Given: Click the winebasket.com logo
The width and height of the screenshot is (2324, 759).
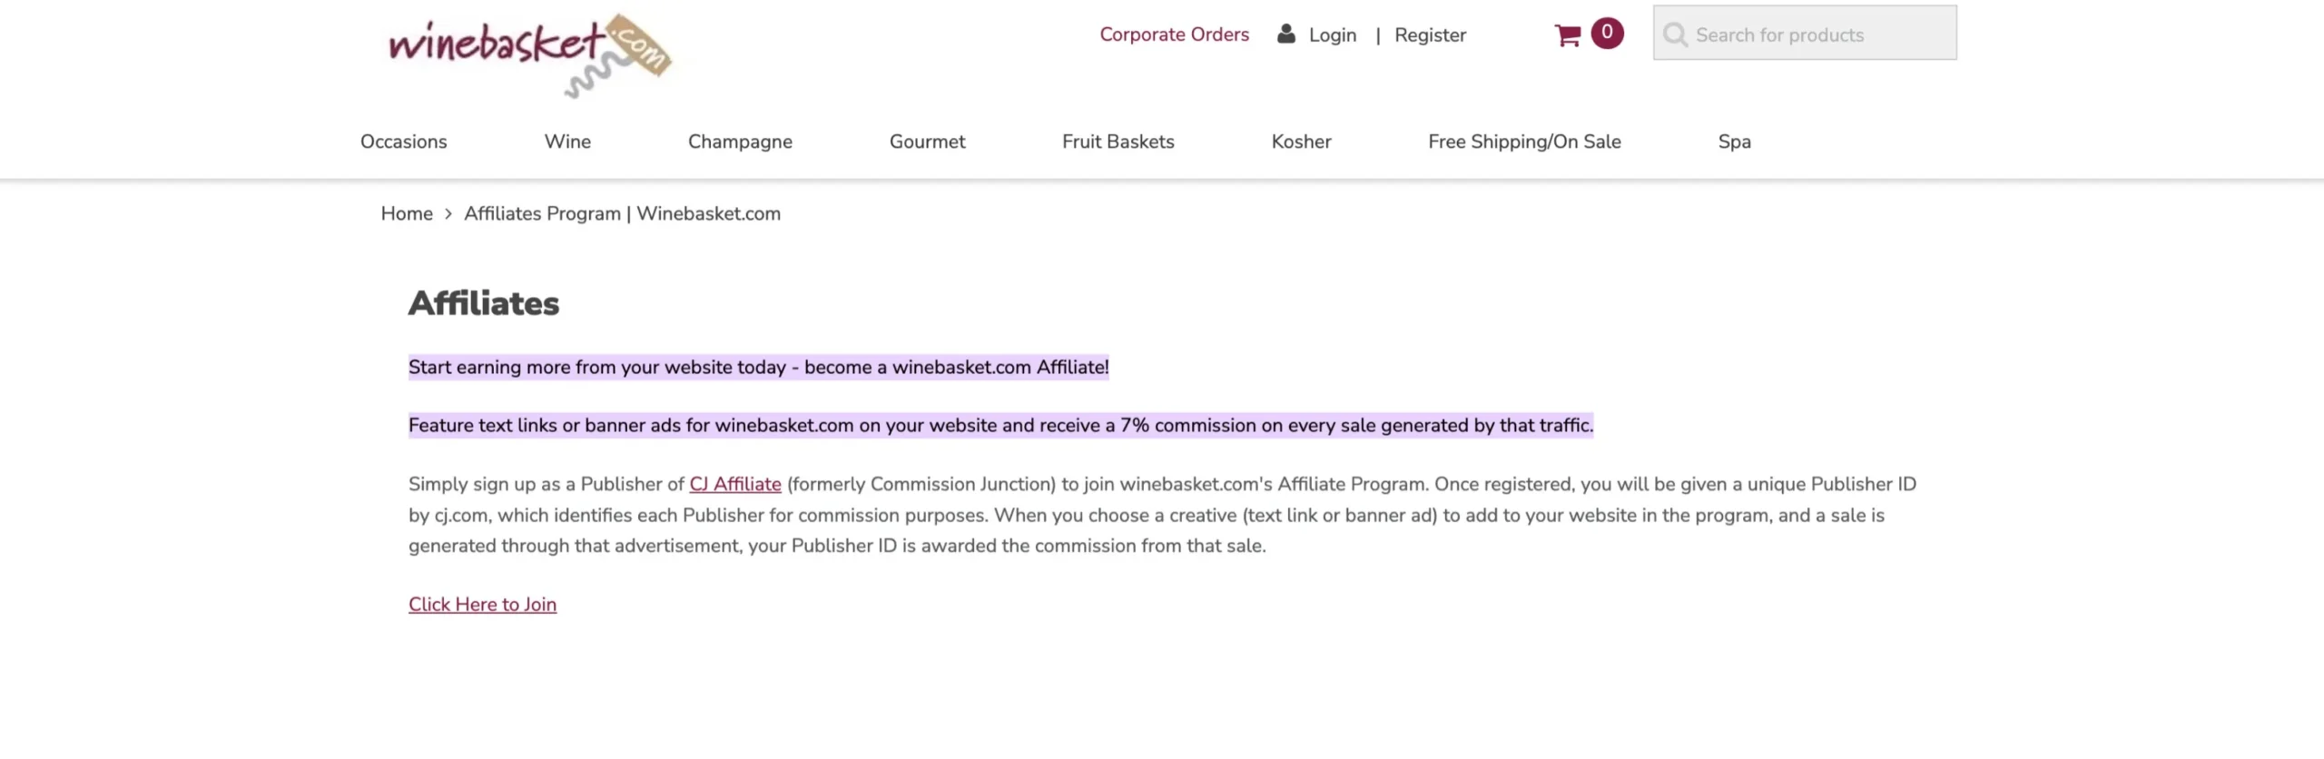Looking at the screenshot, I should click(529, 53).
